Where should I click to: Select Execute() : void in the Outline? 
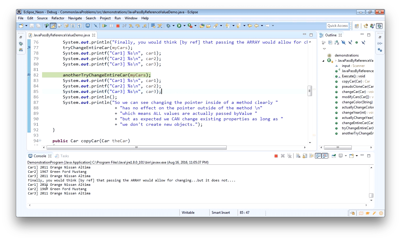[353, 76]
